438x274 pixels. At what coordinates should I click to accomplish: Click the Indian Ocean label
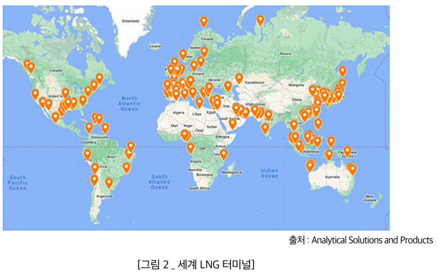(x=269, y=173)
